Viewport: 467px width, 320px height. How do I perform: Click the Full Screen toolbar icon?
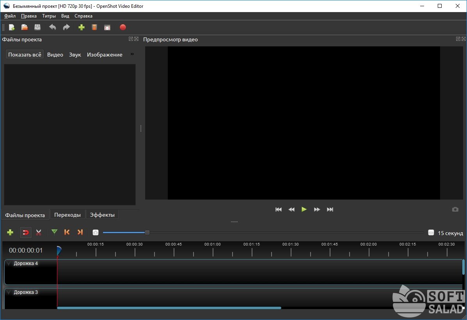pyautogui.click(x=107, y=27)
